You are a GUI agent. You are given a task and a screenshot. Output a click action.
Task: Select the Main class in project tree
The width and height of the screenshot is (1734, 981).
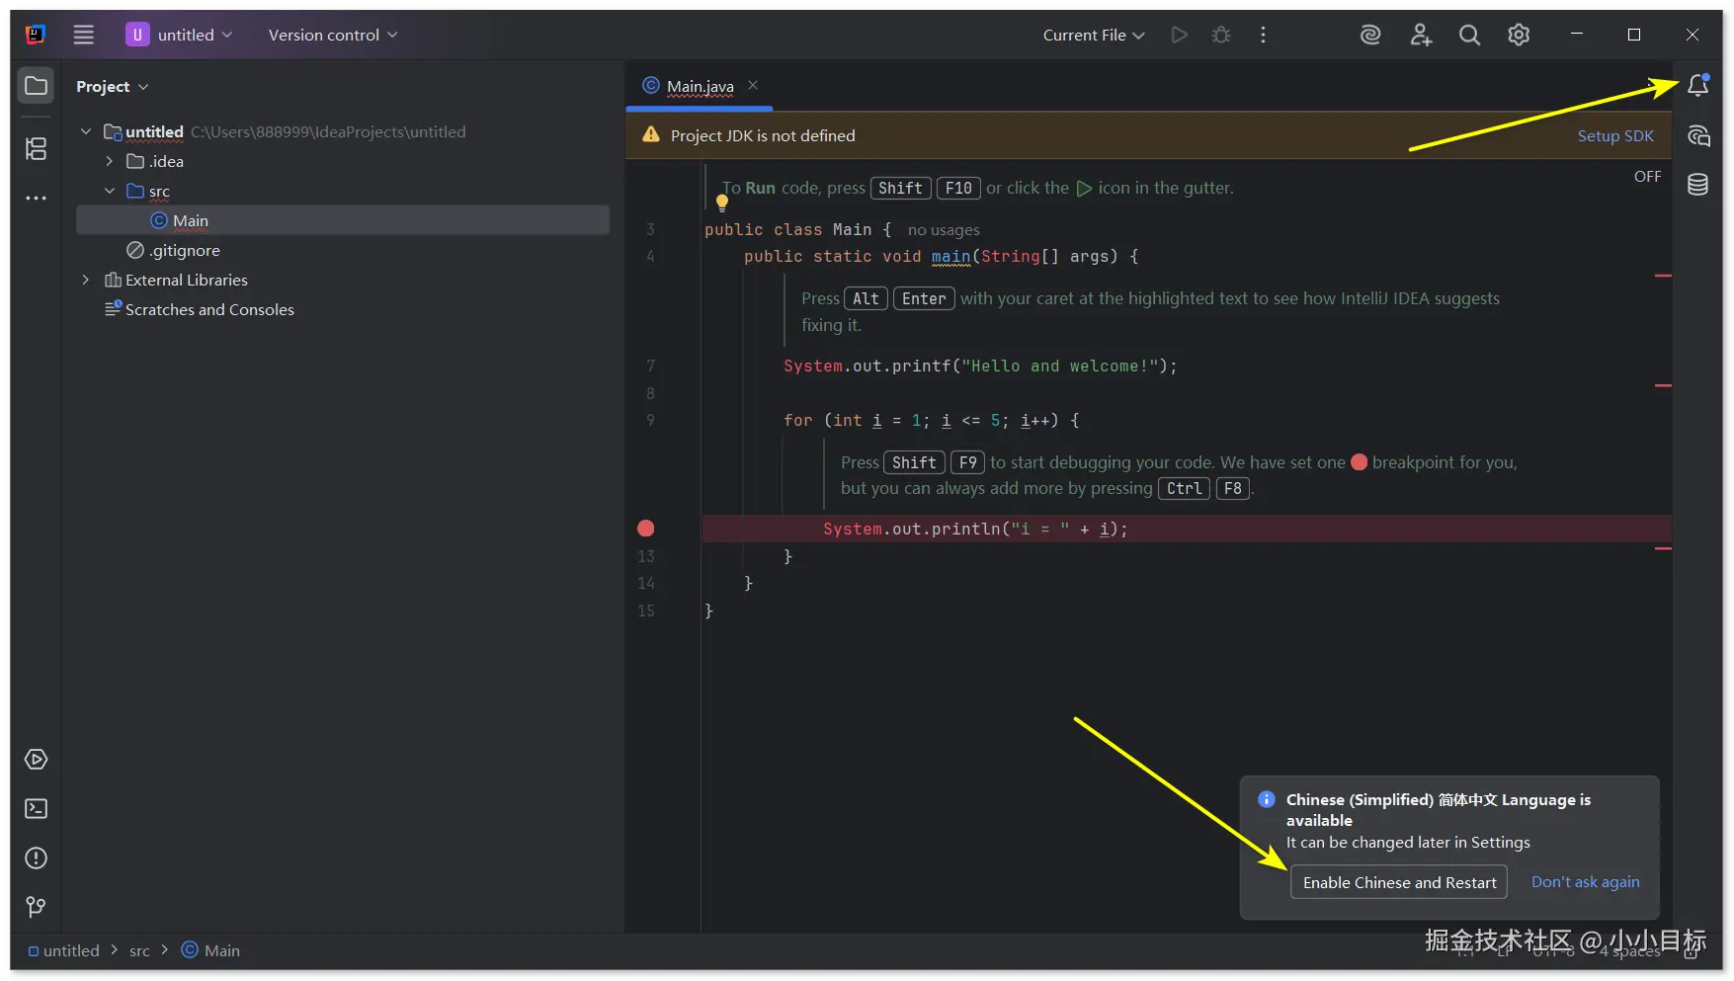(x=343, y=220)
